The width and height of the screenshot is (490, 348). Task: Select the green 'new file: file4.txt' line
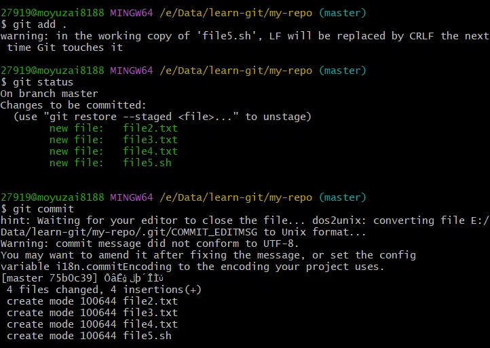[113, 151]
